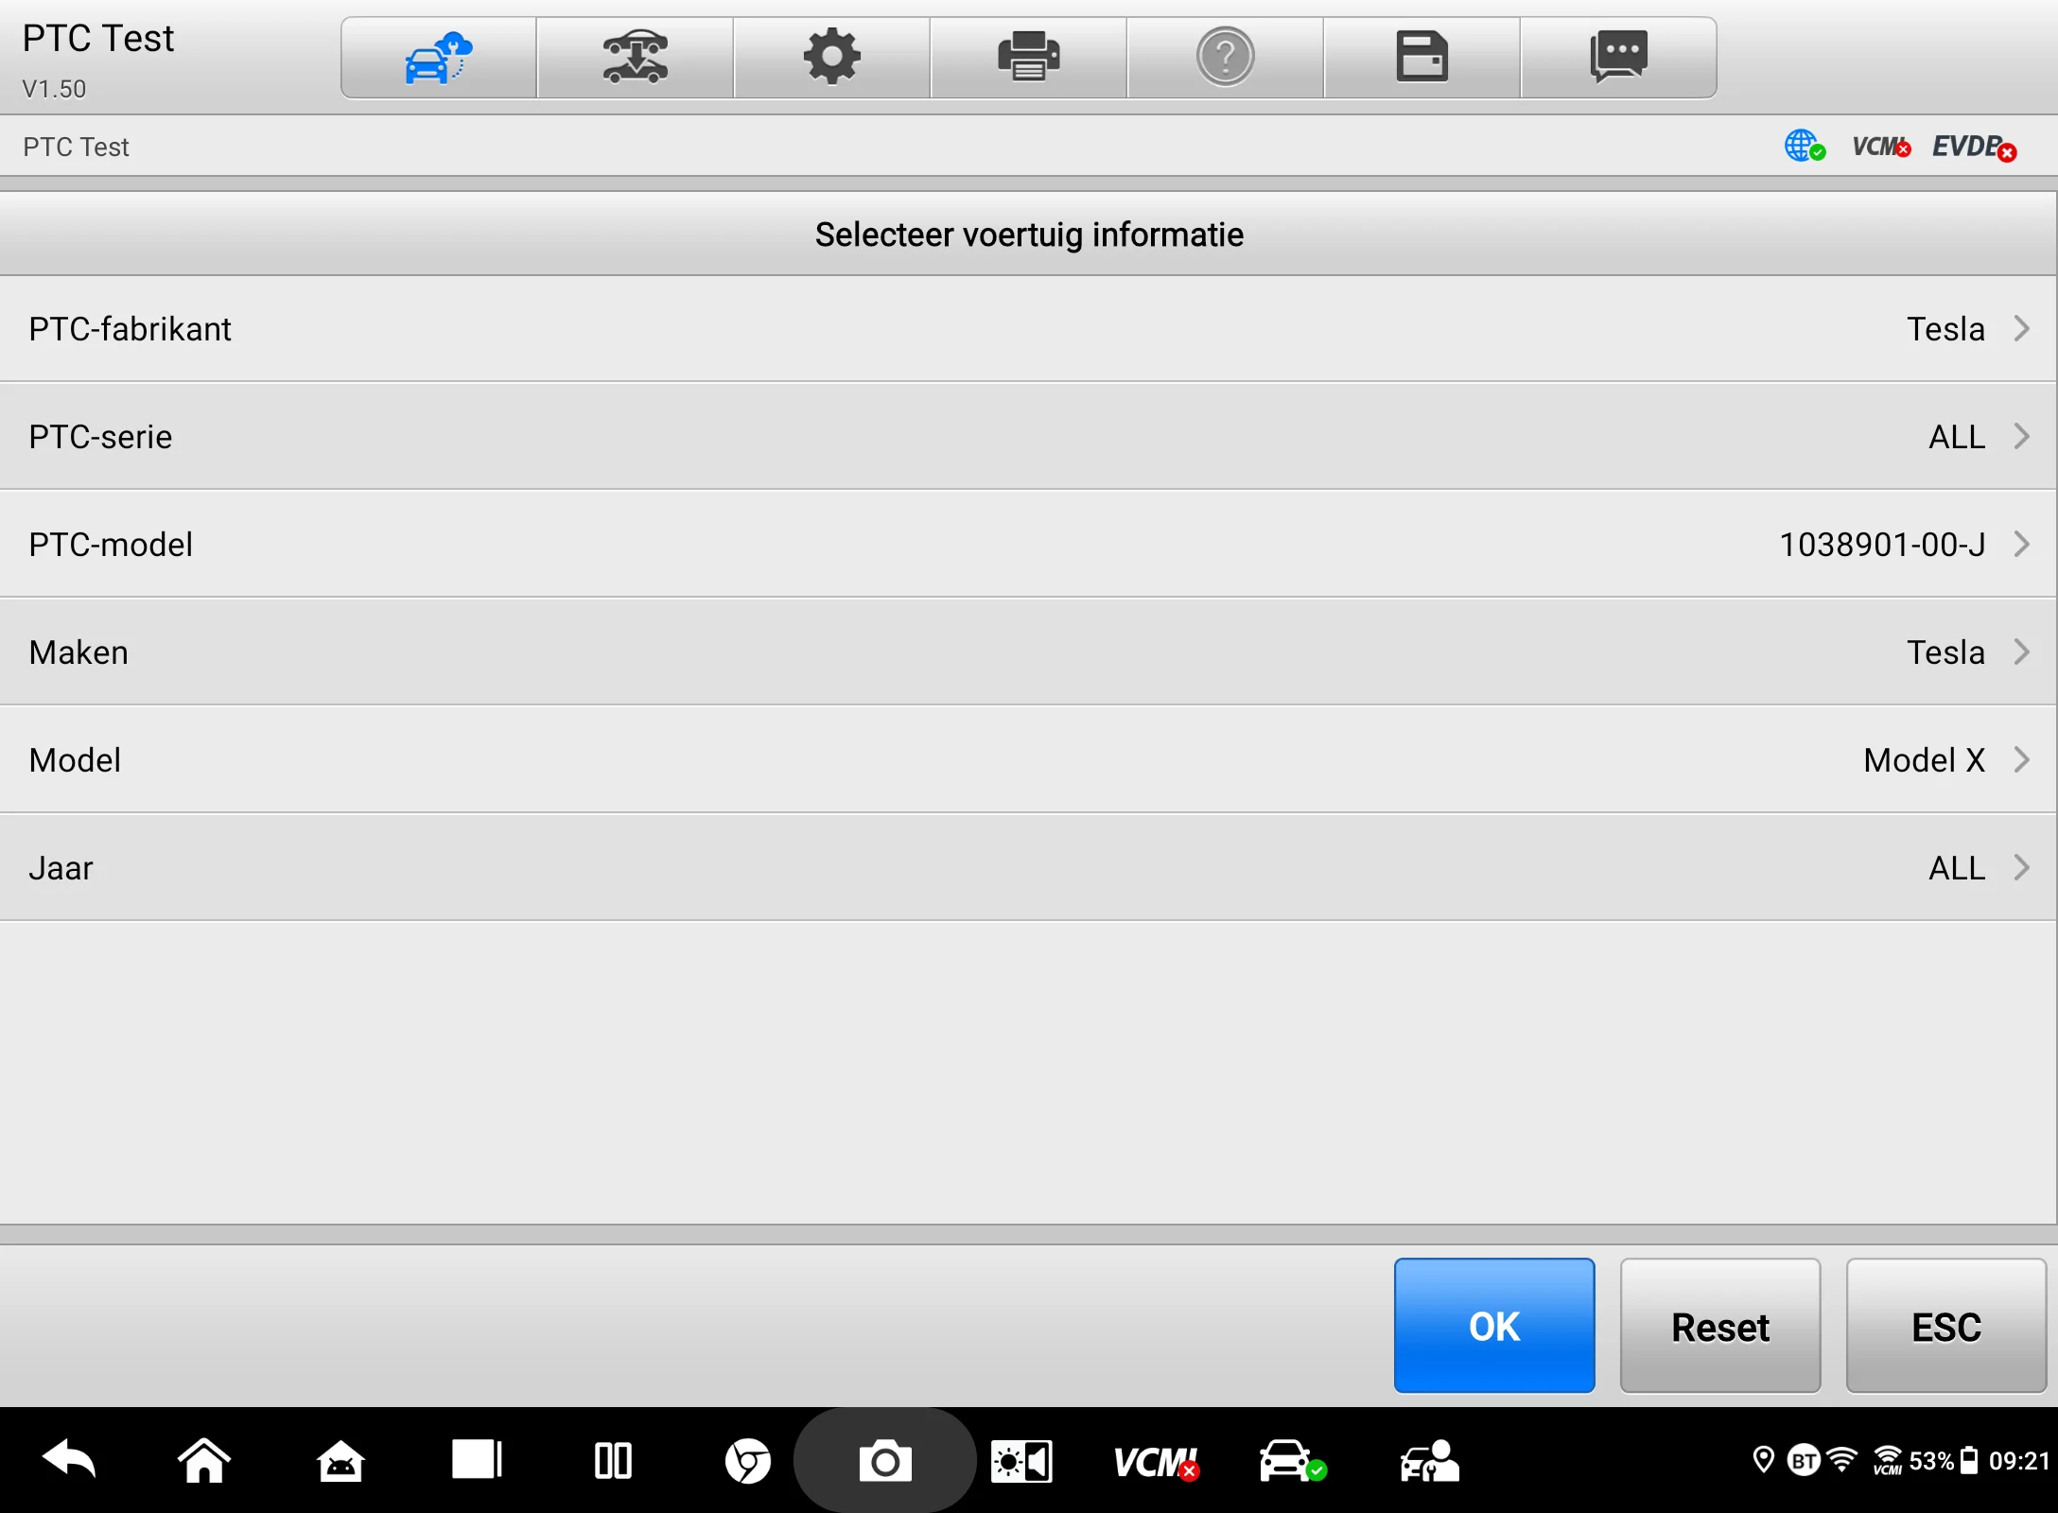
Task: Tap the ALL value in Jaar row
Action: coord(1957,868)
